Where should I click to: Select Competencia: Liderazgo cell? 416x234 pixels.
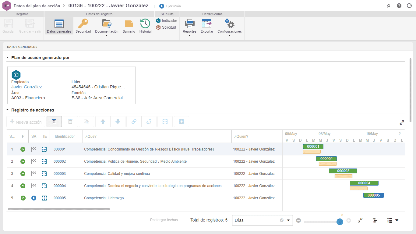(104, 198)
